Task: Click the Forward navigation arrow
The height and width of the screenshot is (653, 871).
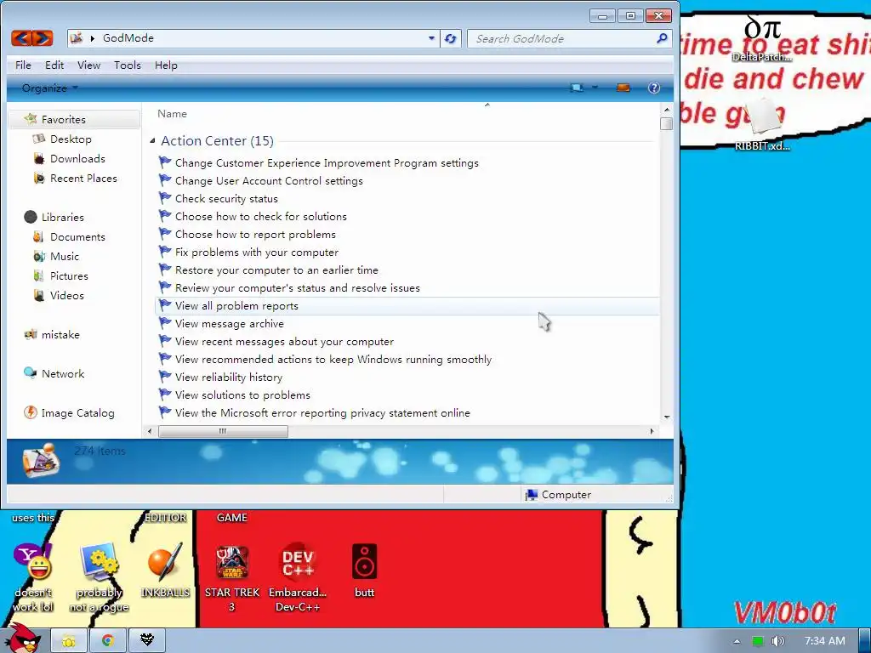Action: tap(43, 37)
